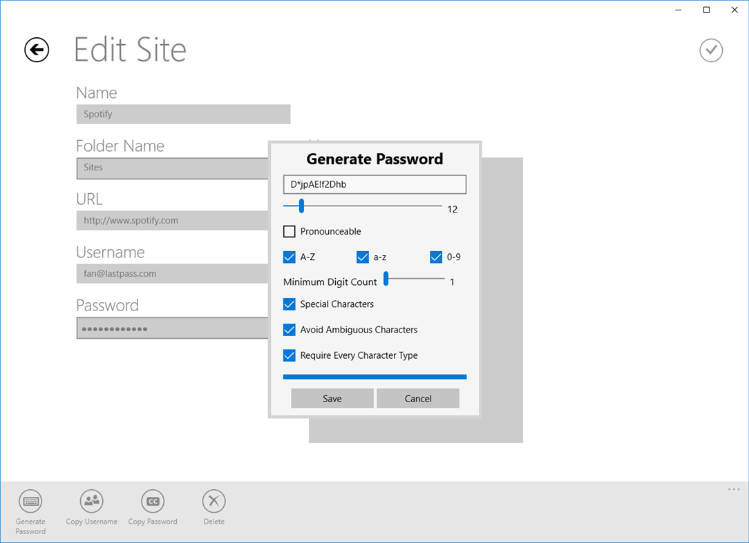Click the URL field showing spotify.com
The width and height of the screenshot is (749, 543).
coord(171,220)
